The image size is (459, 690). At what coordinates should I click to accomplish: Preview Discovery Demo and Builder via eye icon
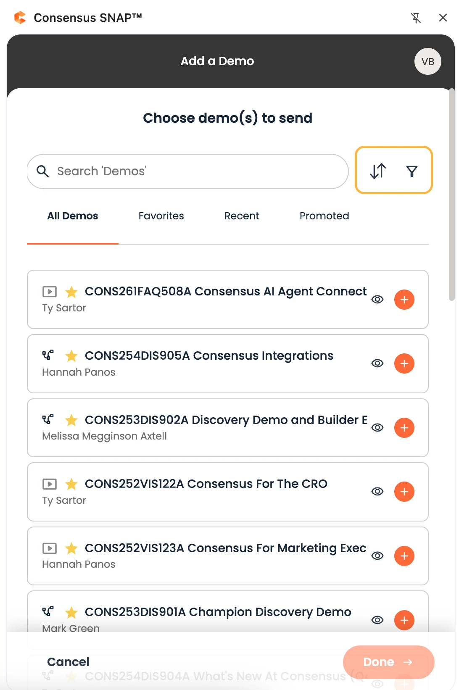tap(377, 428)
